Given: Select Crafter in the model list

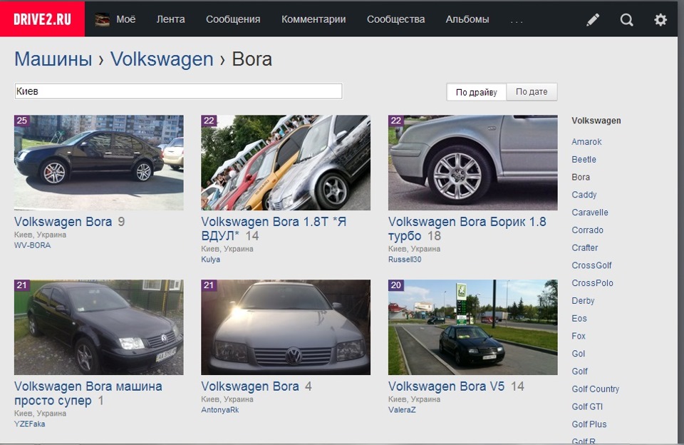Looking at the screenshot, I should coord(584,248).
